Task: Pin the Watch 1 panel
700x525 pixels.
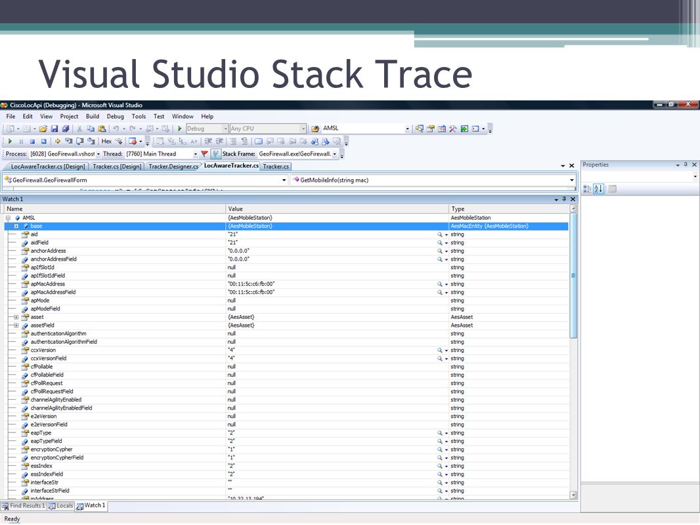Action: [x=564, y=199]
